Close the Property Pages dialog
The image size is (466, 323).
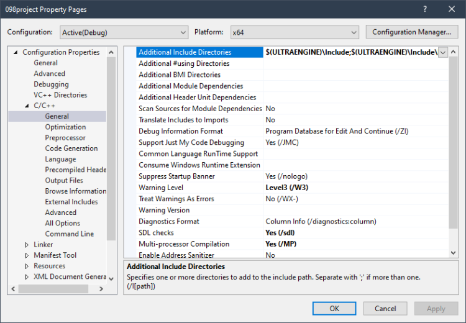[452, 9]
